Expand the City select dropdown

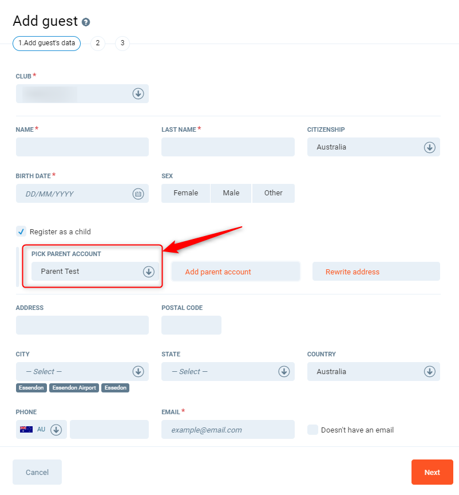coord(138,371)
